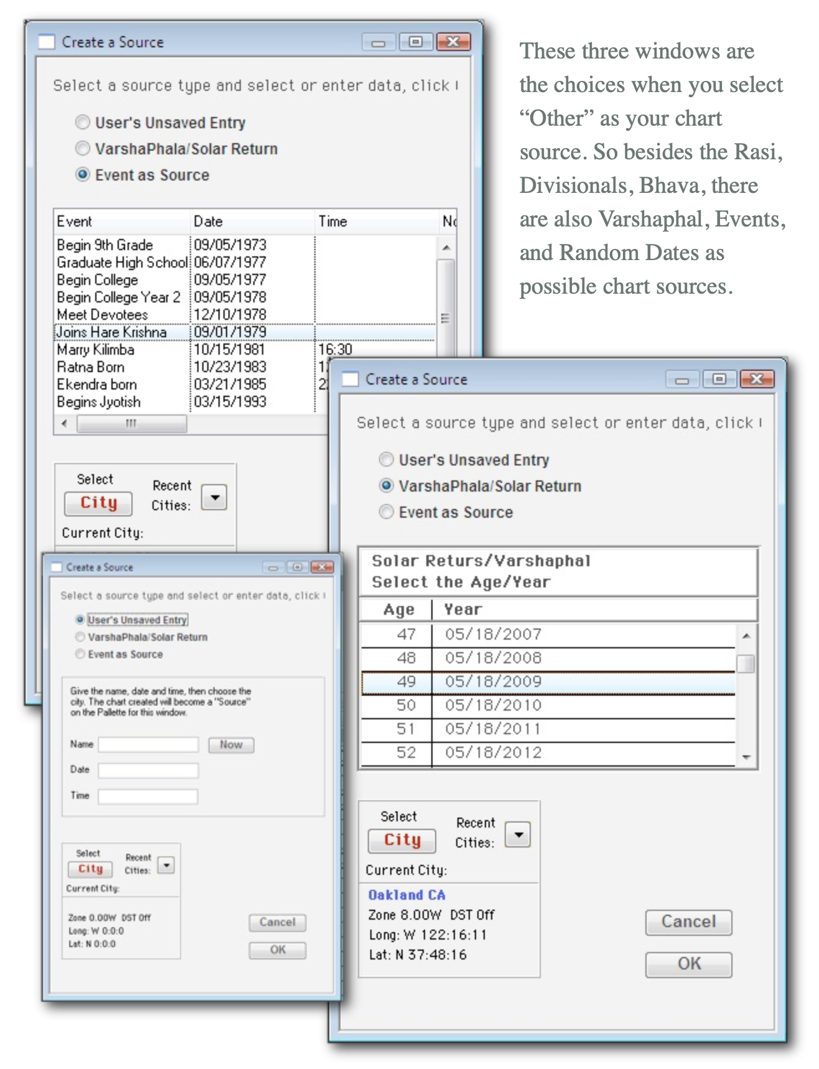Click the "Age" column header

click(x=398, y=610)
